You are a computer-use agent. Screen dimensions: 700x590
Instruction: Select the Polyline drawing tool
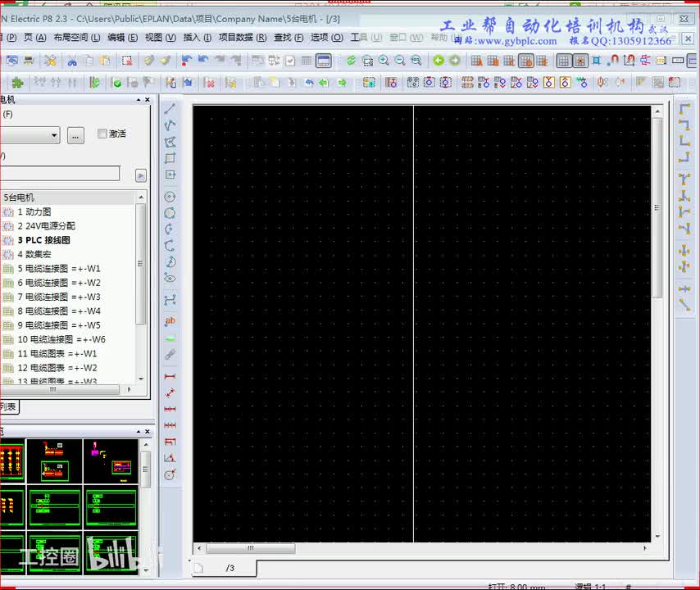click(x=170, y=125)
